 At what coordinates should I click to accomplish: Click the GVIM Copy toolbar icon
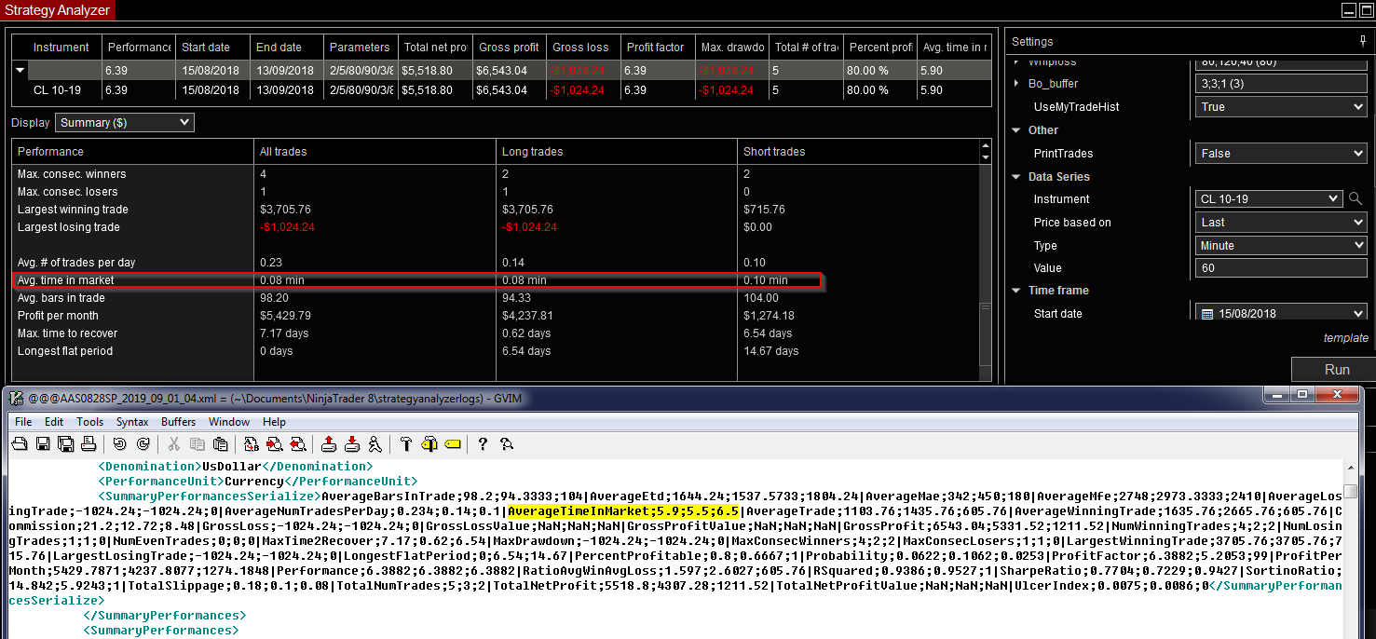coord(197,444)
